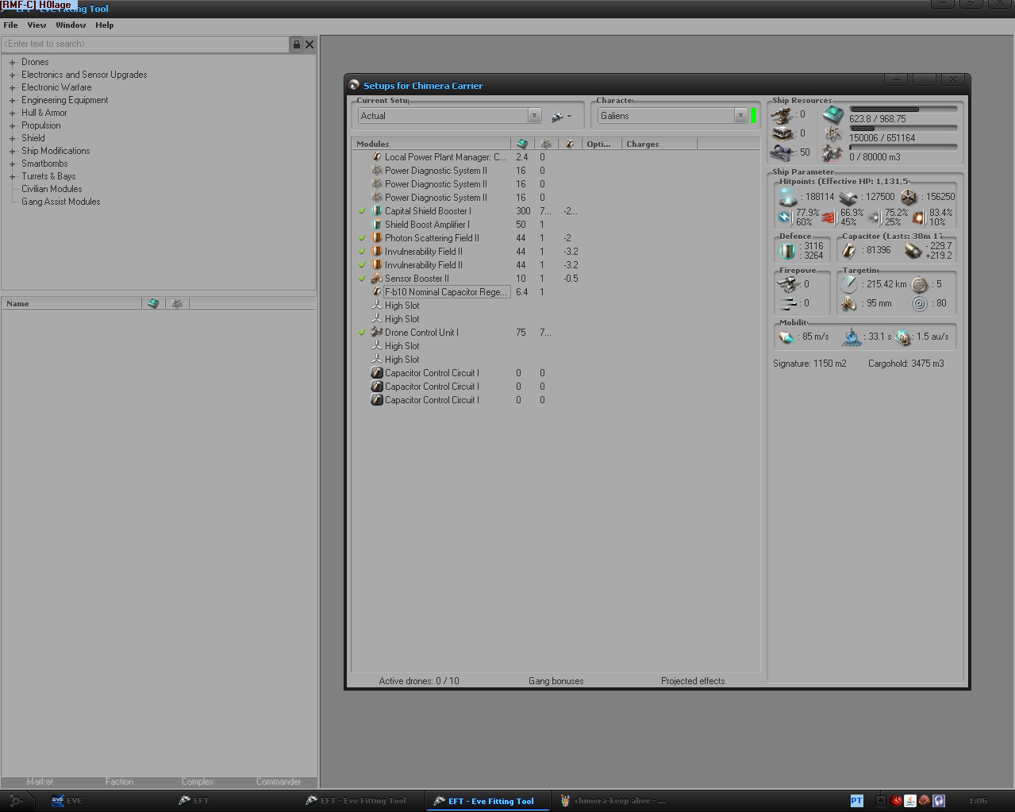This screenshot has height=812, width=1015.
Task: Sort by the Charges column header
Action: pos(659,144)
